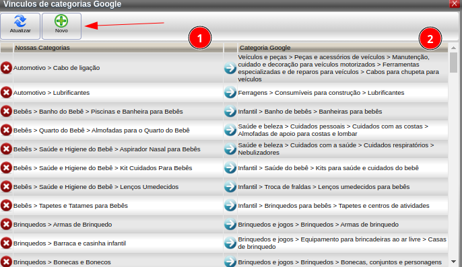Delete the Automotivo > Cabo de ligação row
This screenshot has height=267, width=462.
[x=6, y=68]
